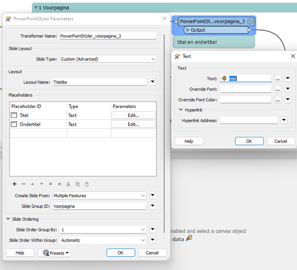This screenshot has height=270, width=297.
Task: Click the paste clipboard icon below placeholder table
Action: [86, 184]
